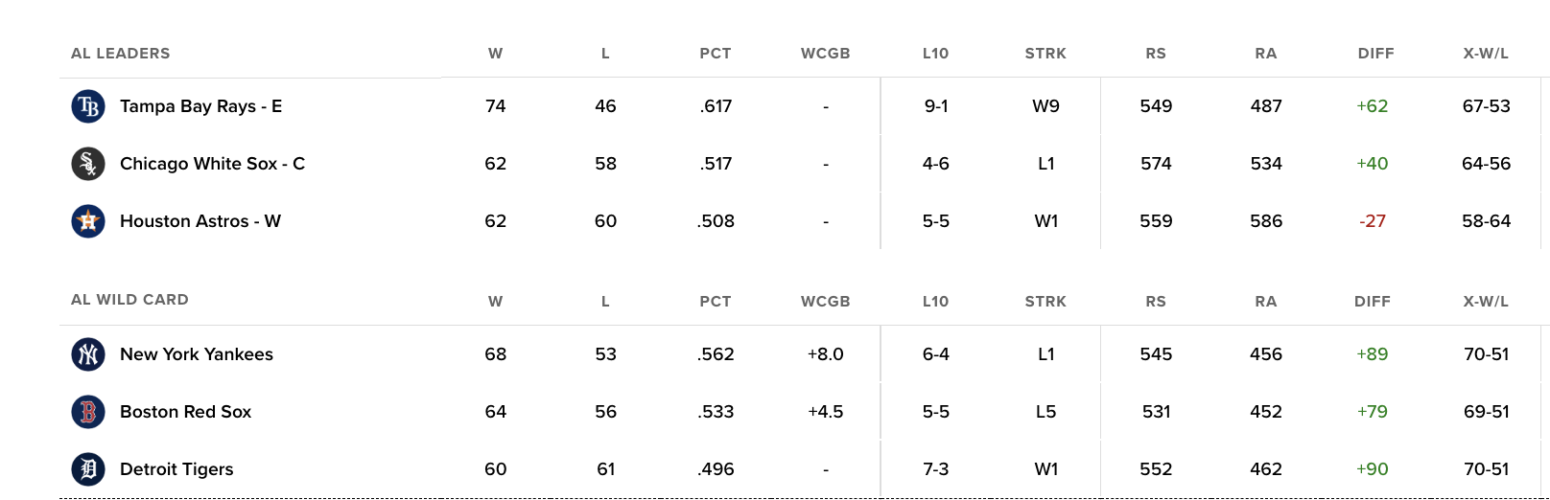Click the New York Yankees logo
1550x500 pixels.
click(x=88, y=354)
